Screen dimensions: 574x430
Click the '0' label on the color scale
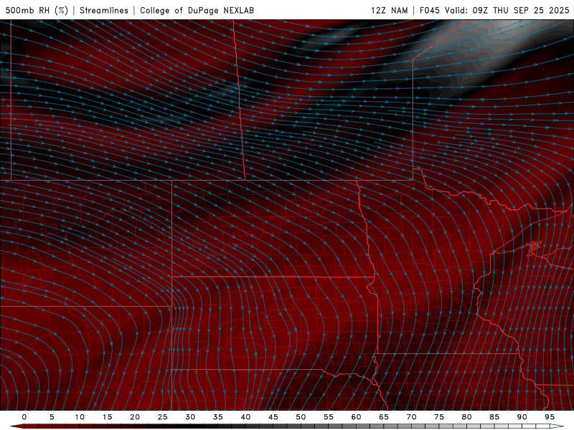point(24,417)
